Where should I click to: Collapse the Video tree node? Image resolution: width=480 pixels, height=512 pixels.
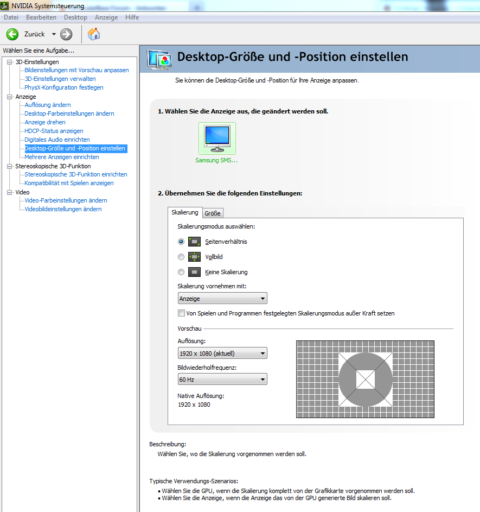9,192
